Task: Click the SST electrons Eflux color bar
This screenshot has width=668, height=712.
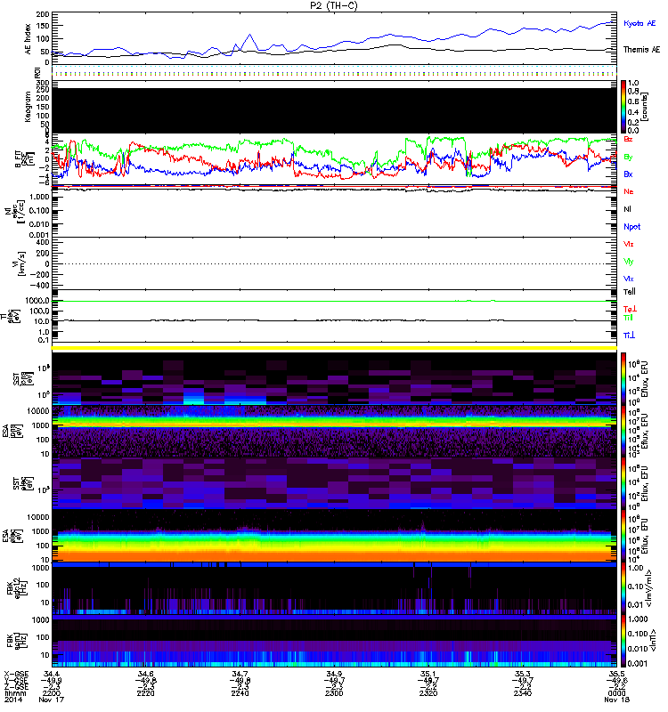Action: click(623, 483)
